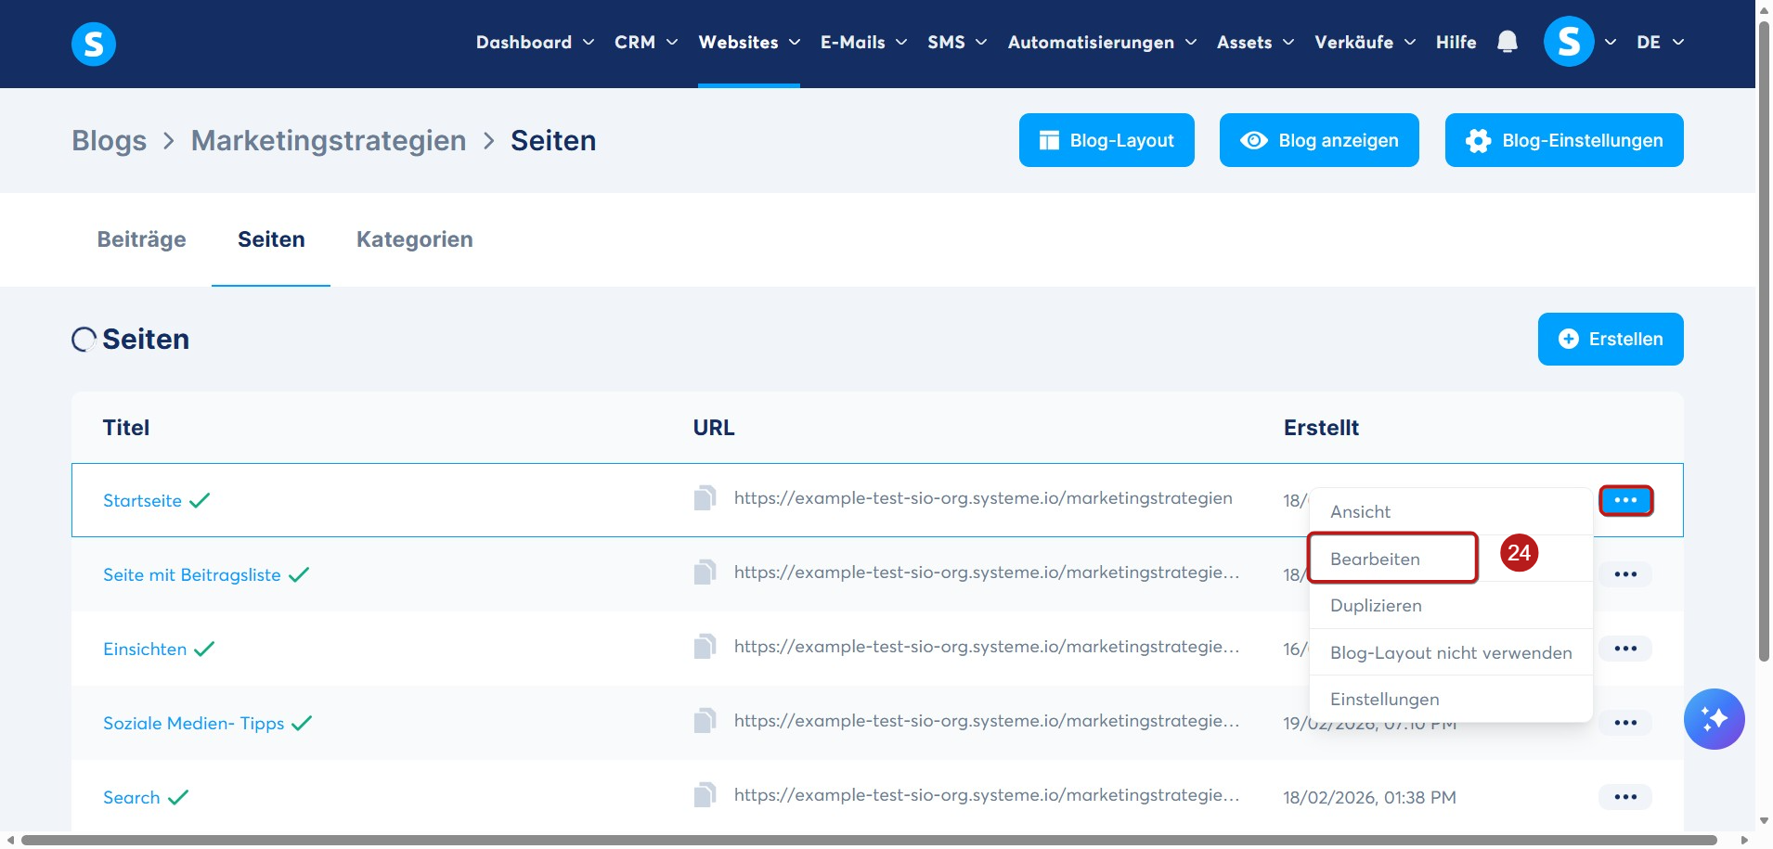The height and width of the screenshot is (849, 1773).
Task: Open the AI assistant sparkle button
Action: point(1714,719)
